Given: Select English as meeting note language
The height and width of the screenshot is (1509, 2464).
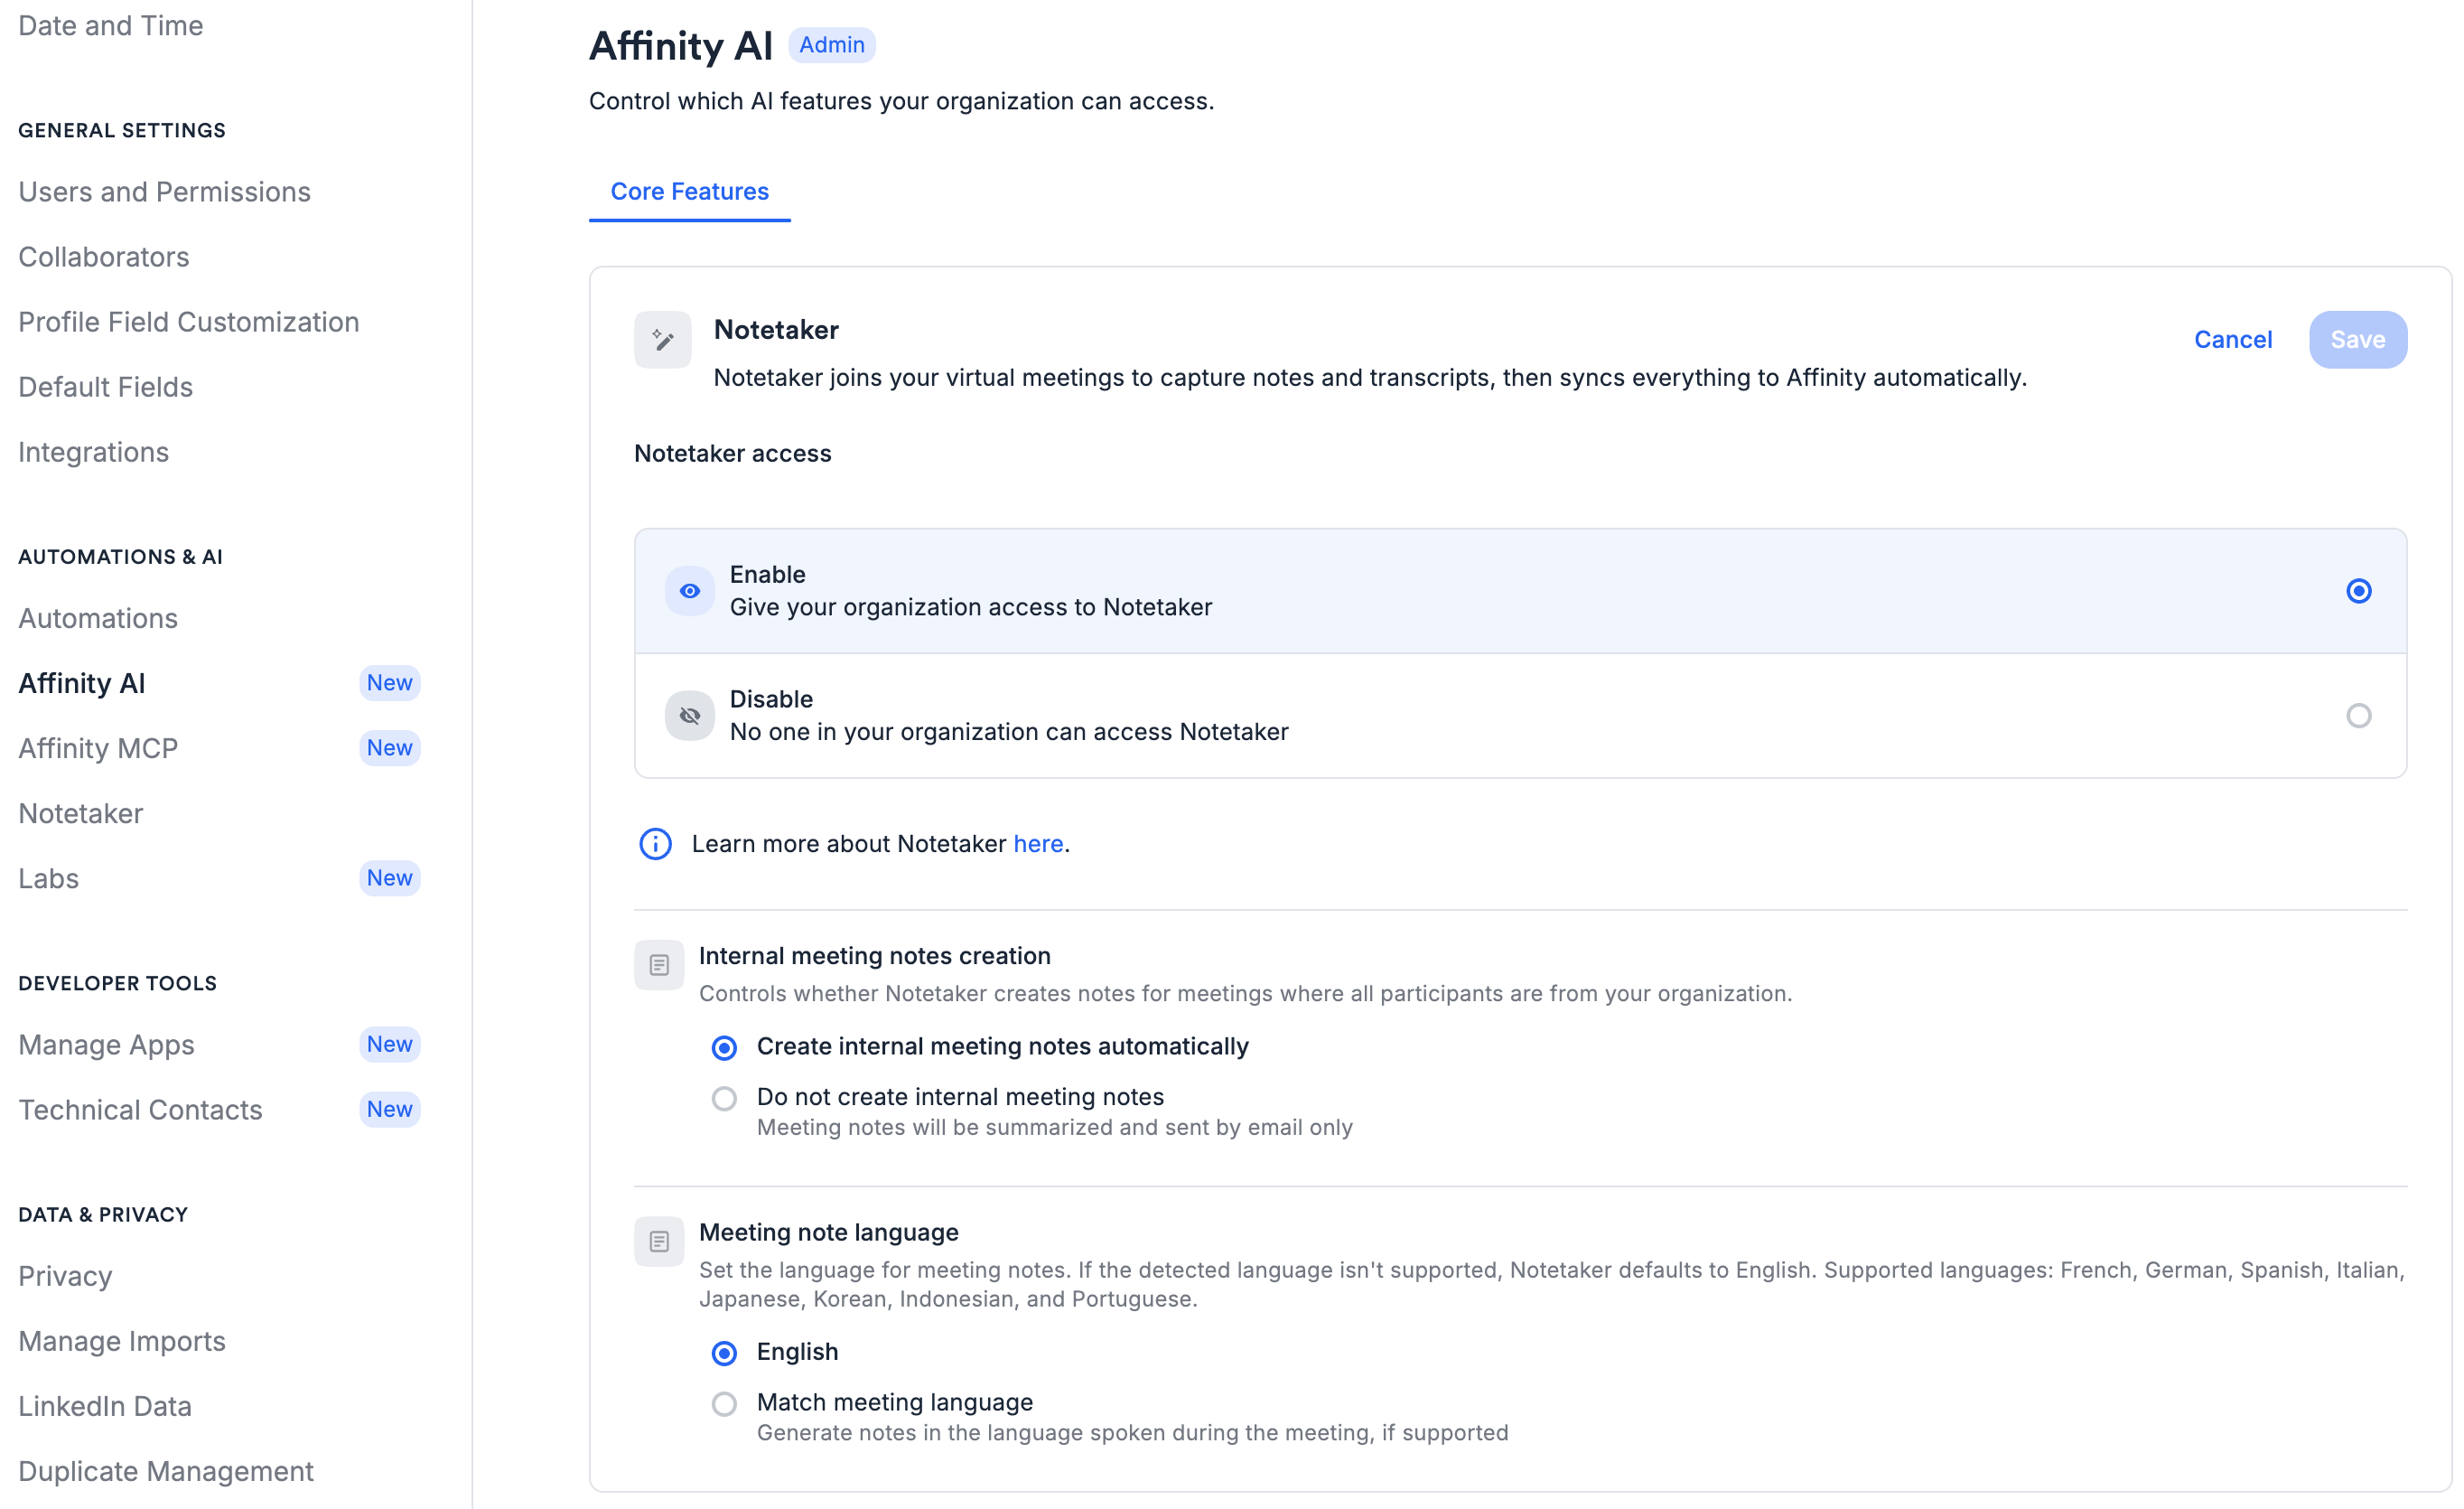Looking at the screenshot, I should (724, 1353).
